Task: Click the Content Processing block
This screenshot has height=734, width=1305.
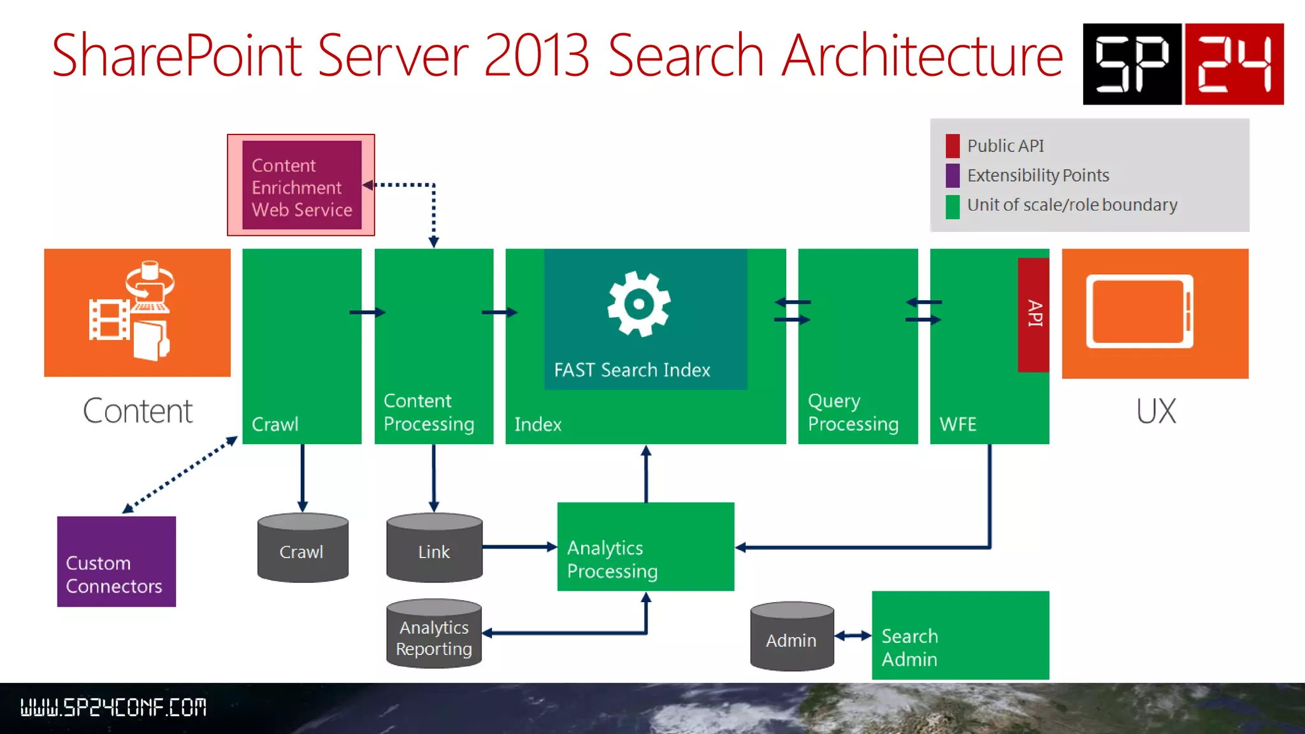Action: coord(433,346)
